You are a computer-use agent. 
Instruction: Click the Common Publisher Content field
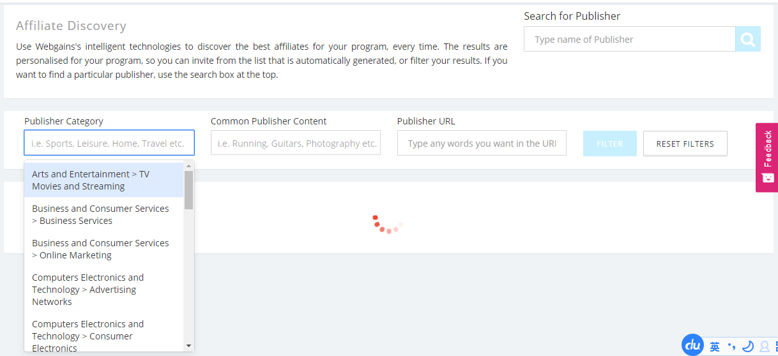pyautogui.click(x=296, y=143)
